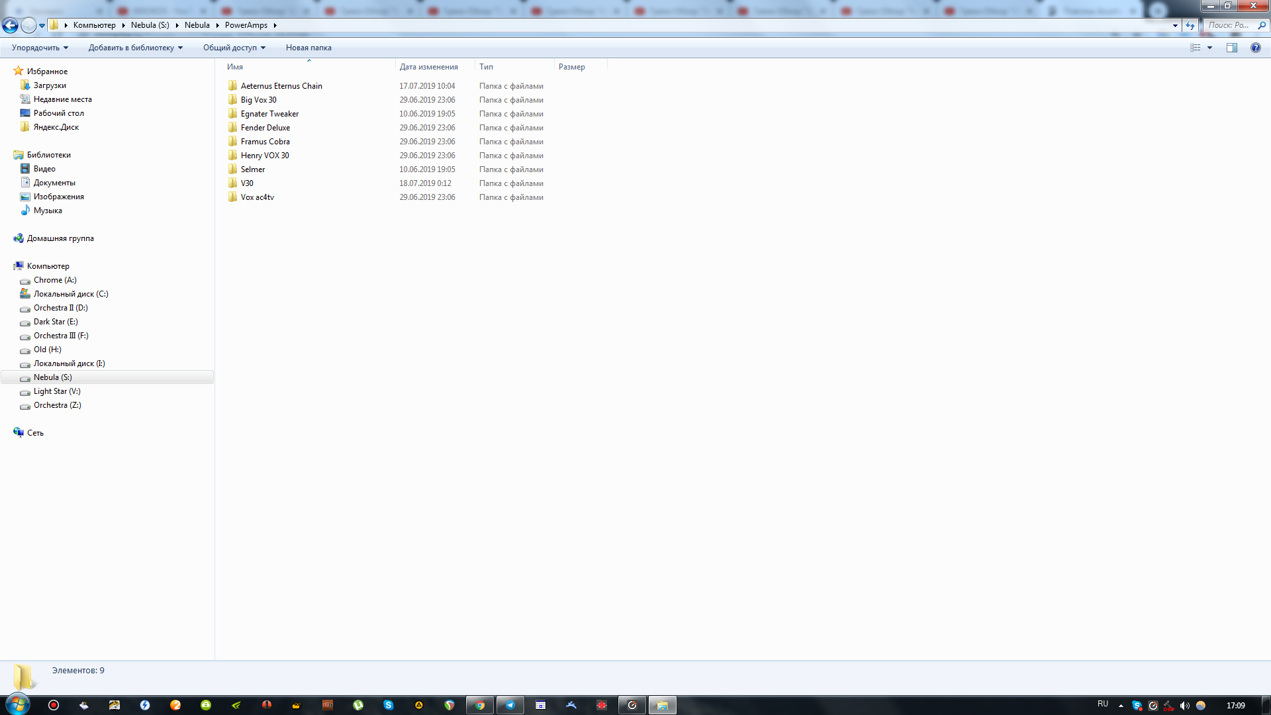1271x715 pixels.
Task: Open Яндекс.Диск in the navigation pane
Action: click(56, 127)
